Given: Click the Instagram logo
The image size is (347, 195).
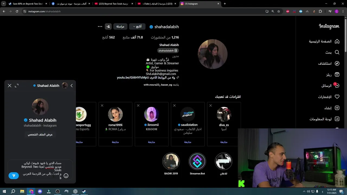Looking at the screenshot, I should click(x=329, y=26).
